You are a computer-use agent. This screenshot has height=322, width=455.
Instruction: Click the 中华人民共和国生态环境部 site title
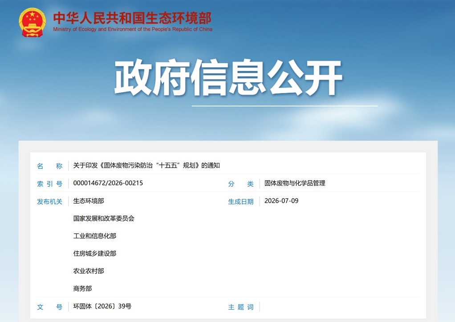click(132, 18)
